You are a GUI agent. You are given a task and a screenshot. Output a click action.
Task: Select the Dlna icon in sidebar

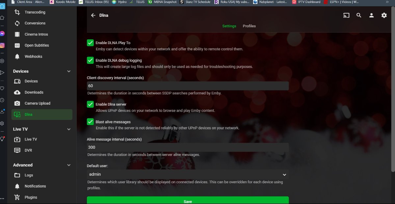[x=17, y=115]
